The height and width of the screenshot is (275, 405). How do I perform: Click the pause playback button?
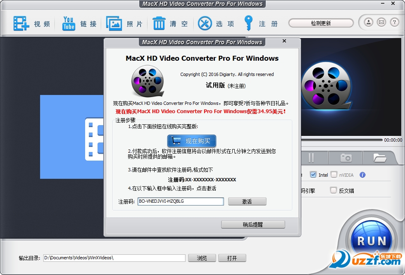coord(311,158)
